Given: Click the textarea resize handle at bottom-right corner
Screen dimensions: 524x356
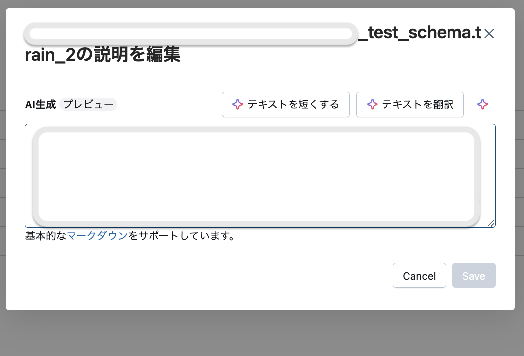Looking at the screenshot, I should pyautogui.click(x=491, y=224).
